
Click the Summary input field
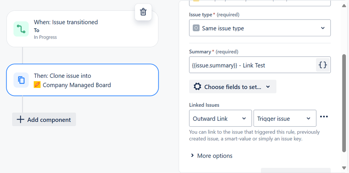(x=252, y=65)
